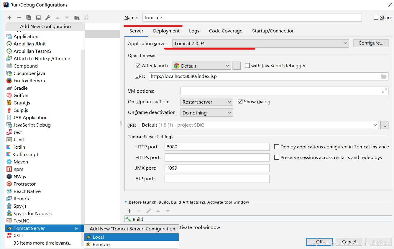
Task: Click the Remove Configuration minus icon
Action: [19, 18]
